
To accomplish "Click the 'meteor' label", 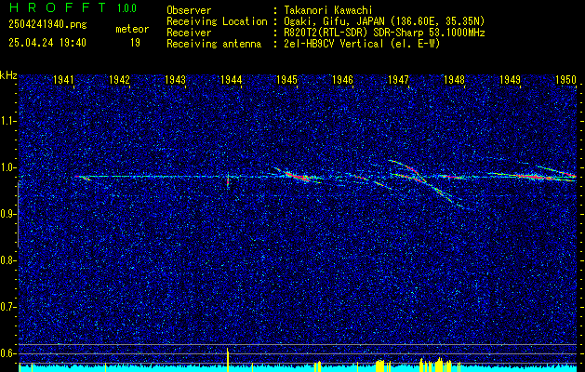I will point(132,29).
